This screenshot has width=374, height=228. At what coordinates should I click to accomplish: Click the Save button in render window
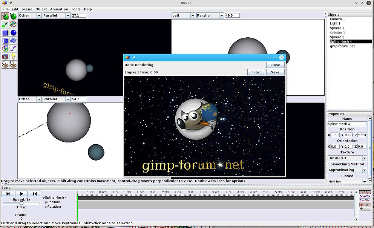275,72
